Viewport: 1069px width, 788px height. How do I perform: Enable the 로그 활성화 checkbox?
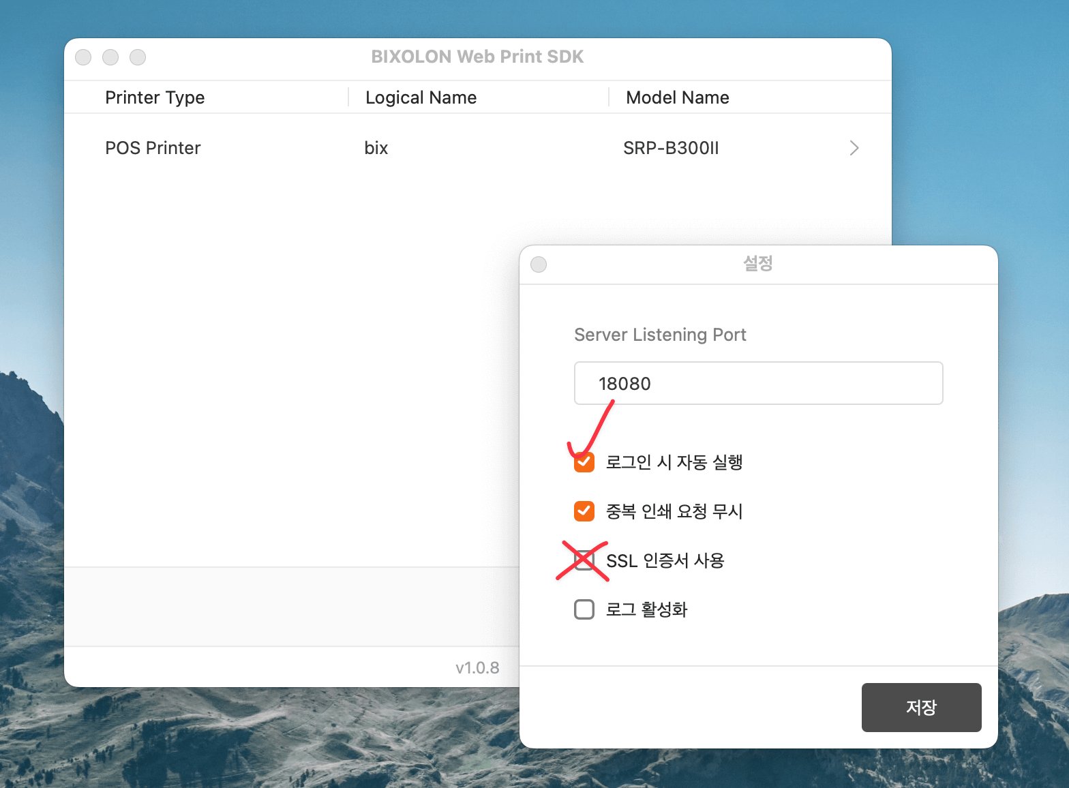tap(584, 609)
